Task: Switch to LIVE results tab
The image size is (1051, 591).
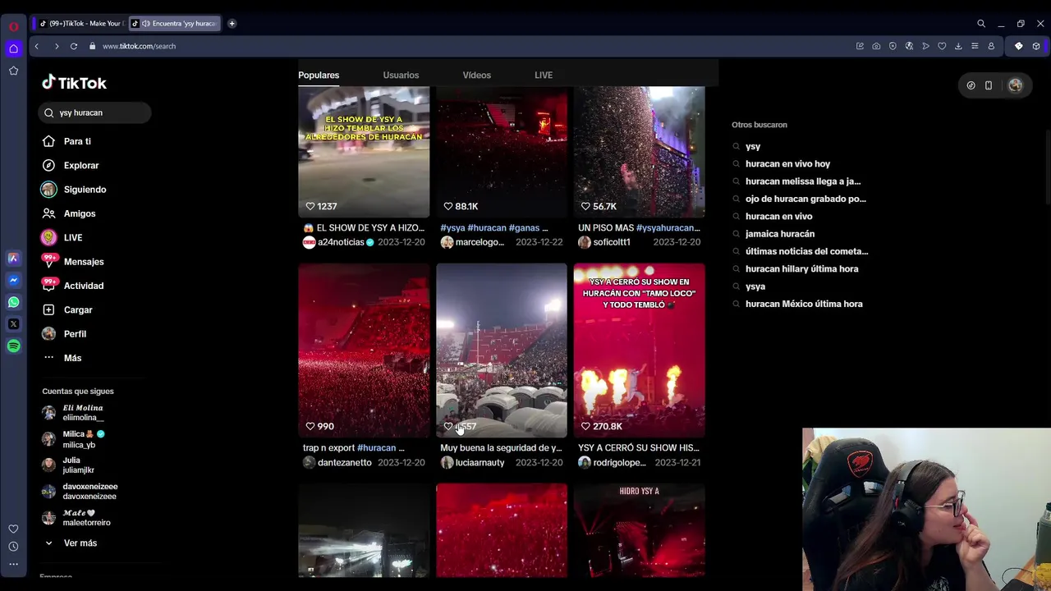Action: 544,75
